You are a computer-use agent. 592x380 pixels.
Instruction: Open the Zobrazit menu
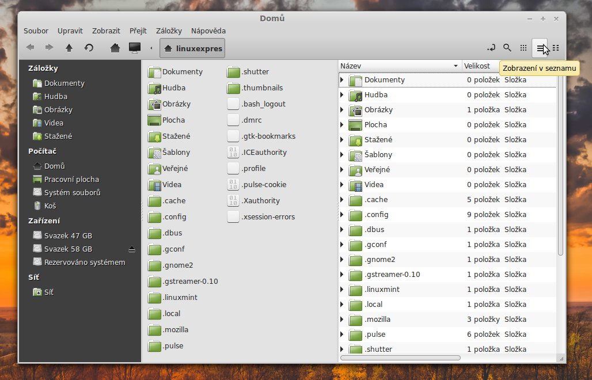106,31
